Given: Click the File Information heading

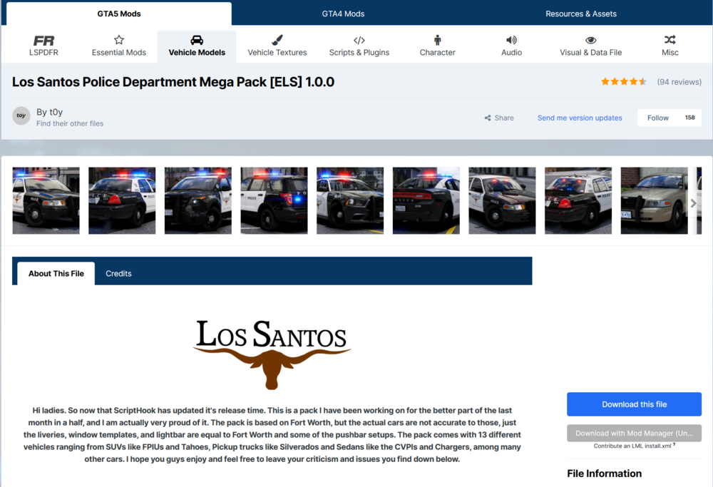Looking at the screenshot, I should tap(604, 473).
